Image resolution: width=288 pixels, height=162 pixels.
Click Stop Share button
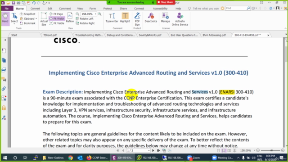coord(166,2)
